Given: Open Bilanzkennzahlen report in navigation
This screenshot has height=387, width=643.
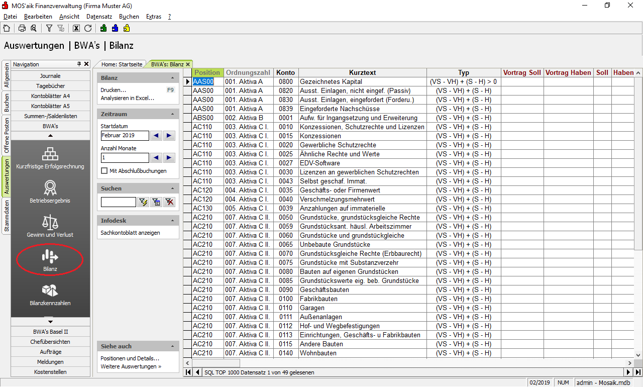Looking at the screenshot, I should point(50,295).
